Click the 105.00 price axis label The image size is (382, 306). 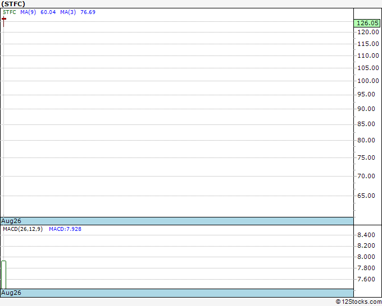coord(368,68)
